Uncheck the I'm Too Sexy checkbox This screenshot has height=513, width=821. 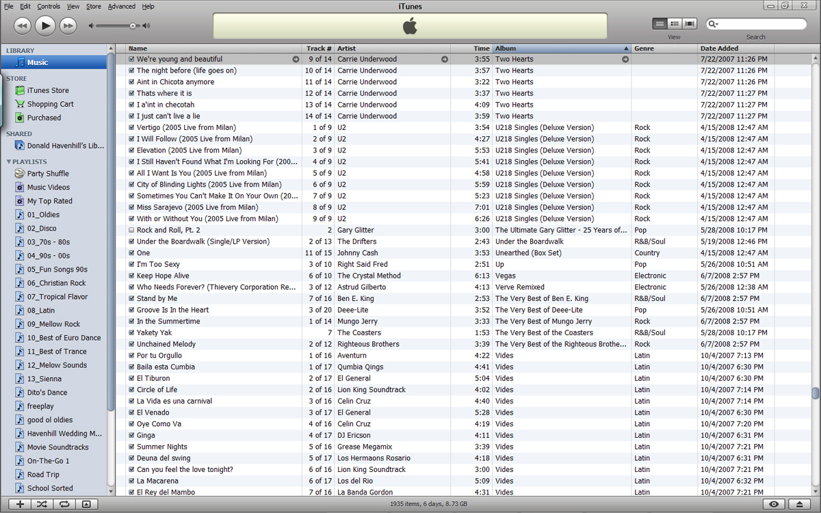tap(131, 265)
